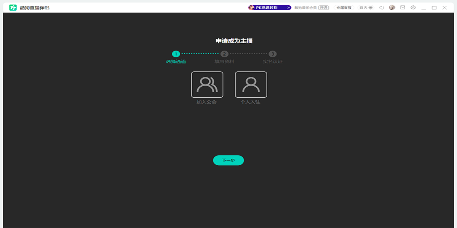This screenshot has width=457, height=228.
Task: Click the refresh arrows icon
Action: [x=382, y=8]
